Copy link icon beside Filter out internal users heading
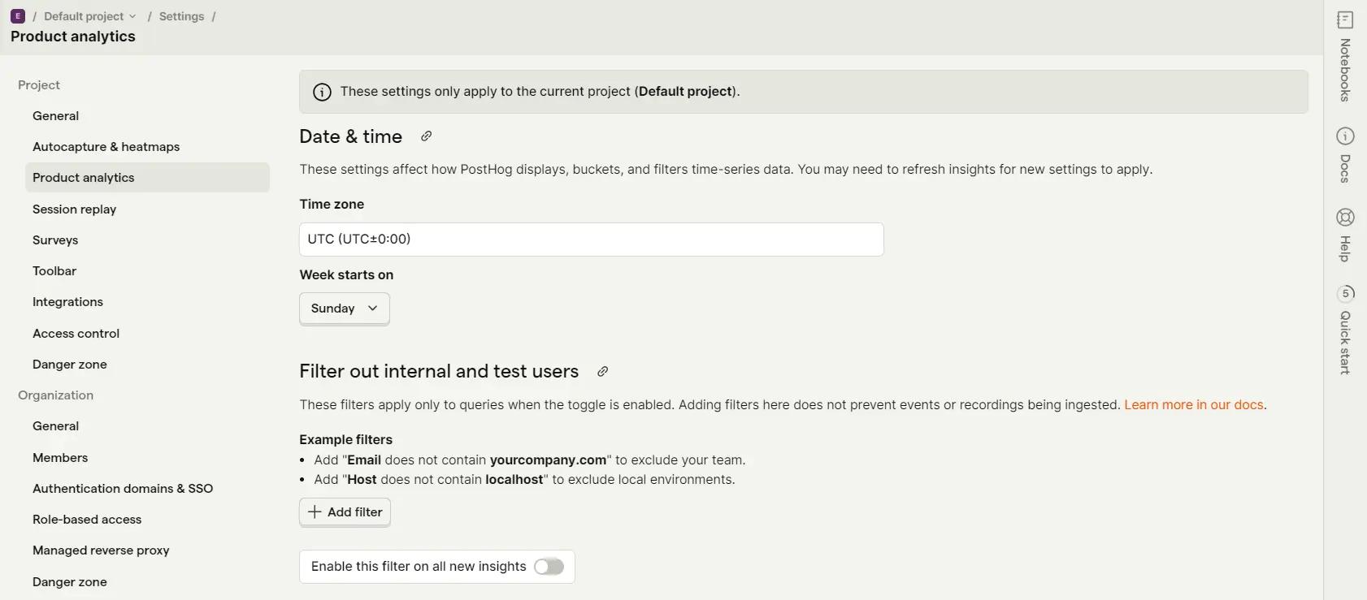 (x=602, y=371)
